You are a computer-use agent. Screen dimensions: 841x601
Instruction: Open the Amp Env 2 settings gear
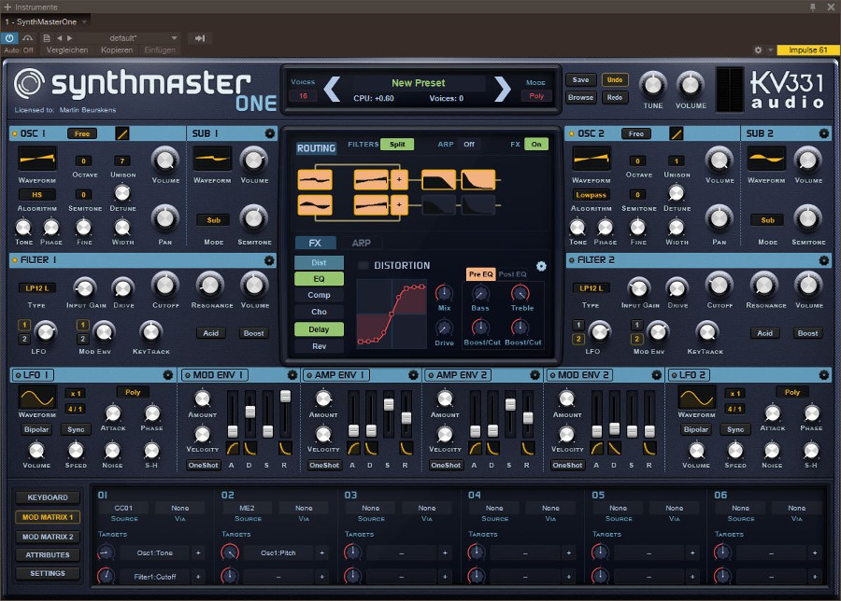tap(535, 375)
